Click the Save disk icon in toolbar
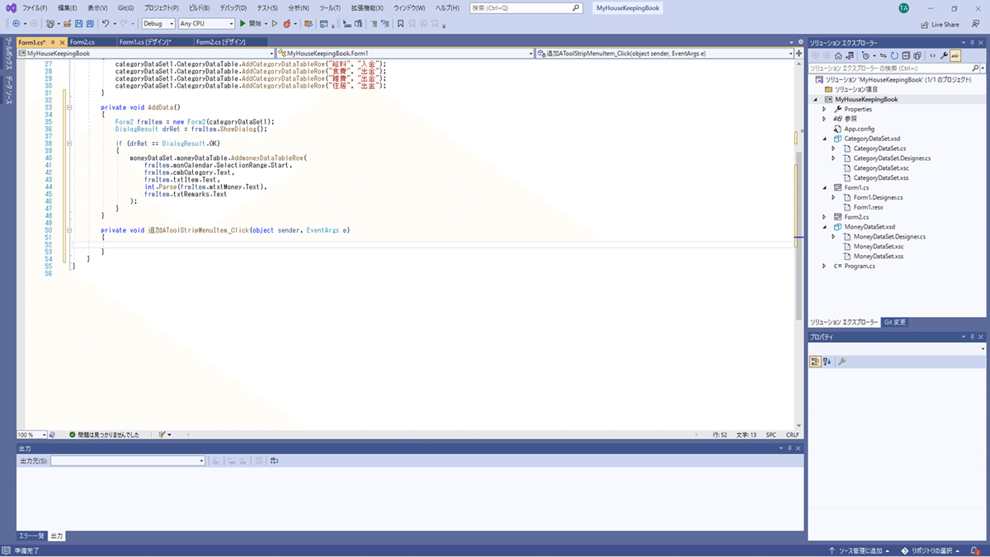 [x=78, y=24]
